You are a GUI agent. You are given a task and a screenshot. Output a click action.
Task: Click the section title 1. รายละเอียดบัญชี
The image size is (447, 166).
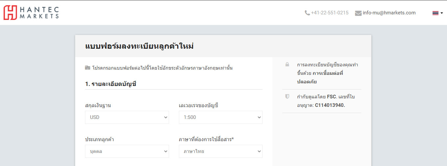[111, 84]
